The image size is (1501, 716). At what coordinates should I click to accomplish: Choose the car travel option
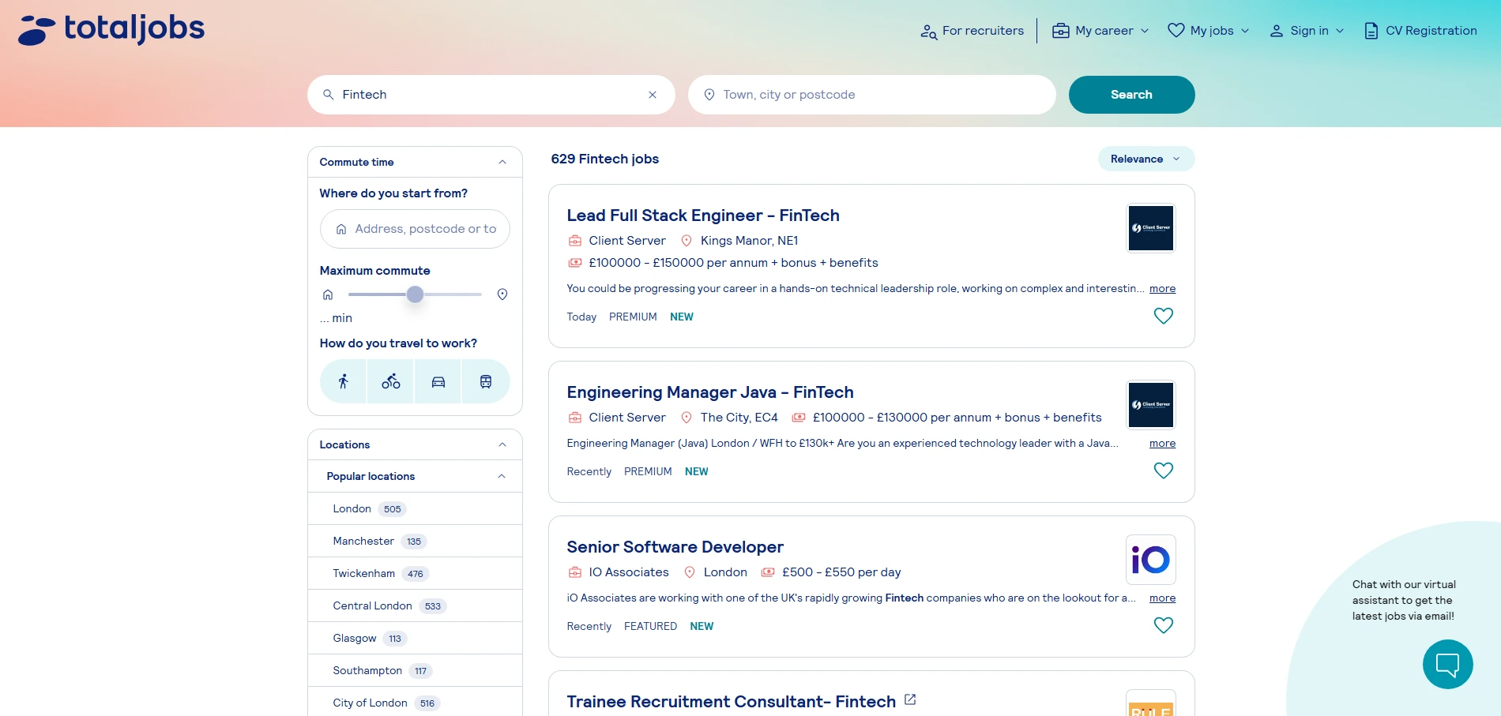(x=438, y=381)
